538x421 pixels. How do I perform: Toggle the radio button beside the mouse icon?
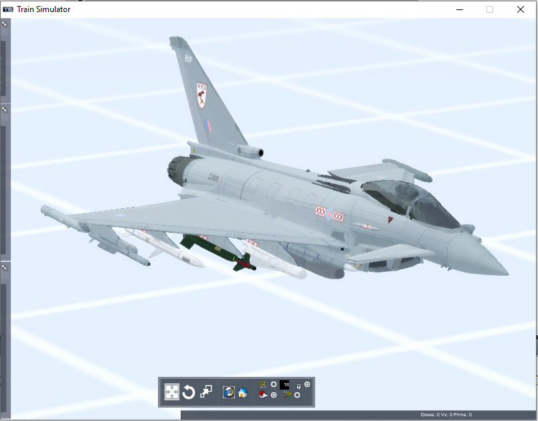pyautogui.click(x=307, y=384)
